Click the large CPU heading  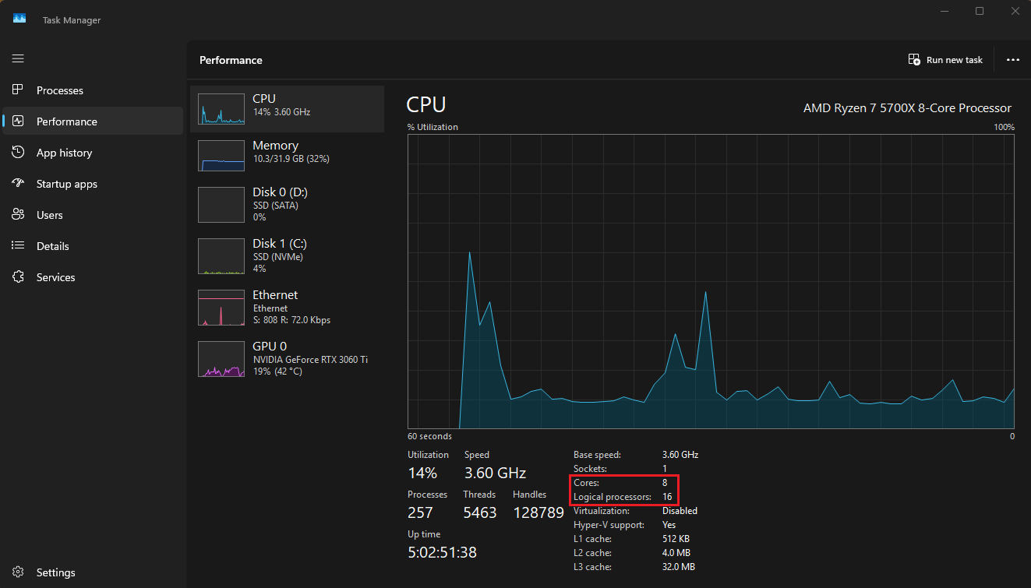(x=426, y=105)
